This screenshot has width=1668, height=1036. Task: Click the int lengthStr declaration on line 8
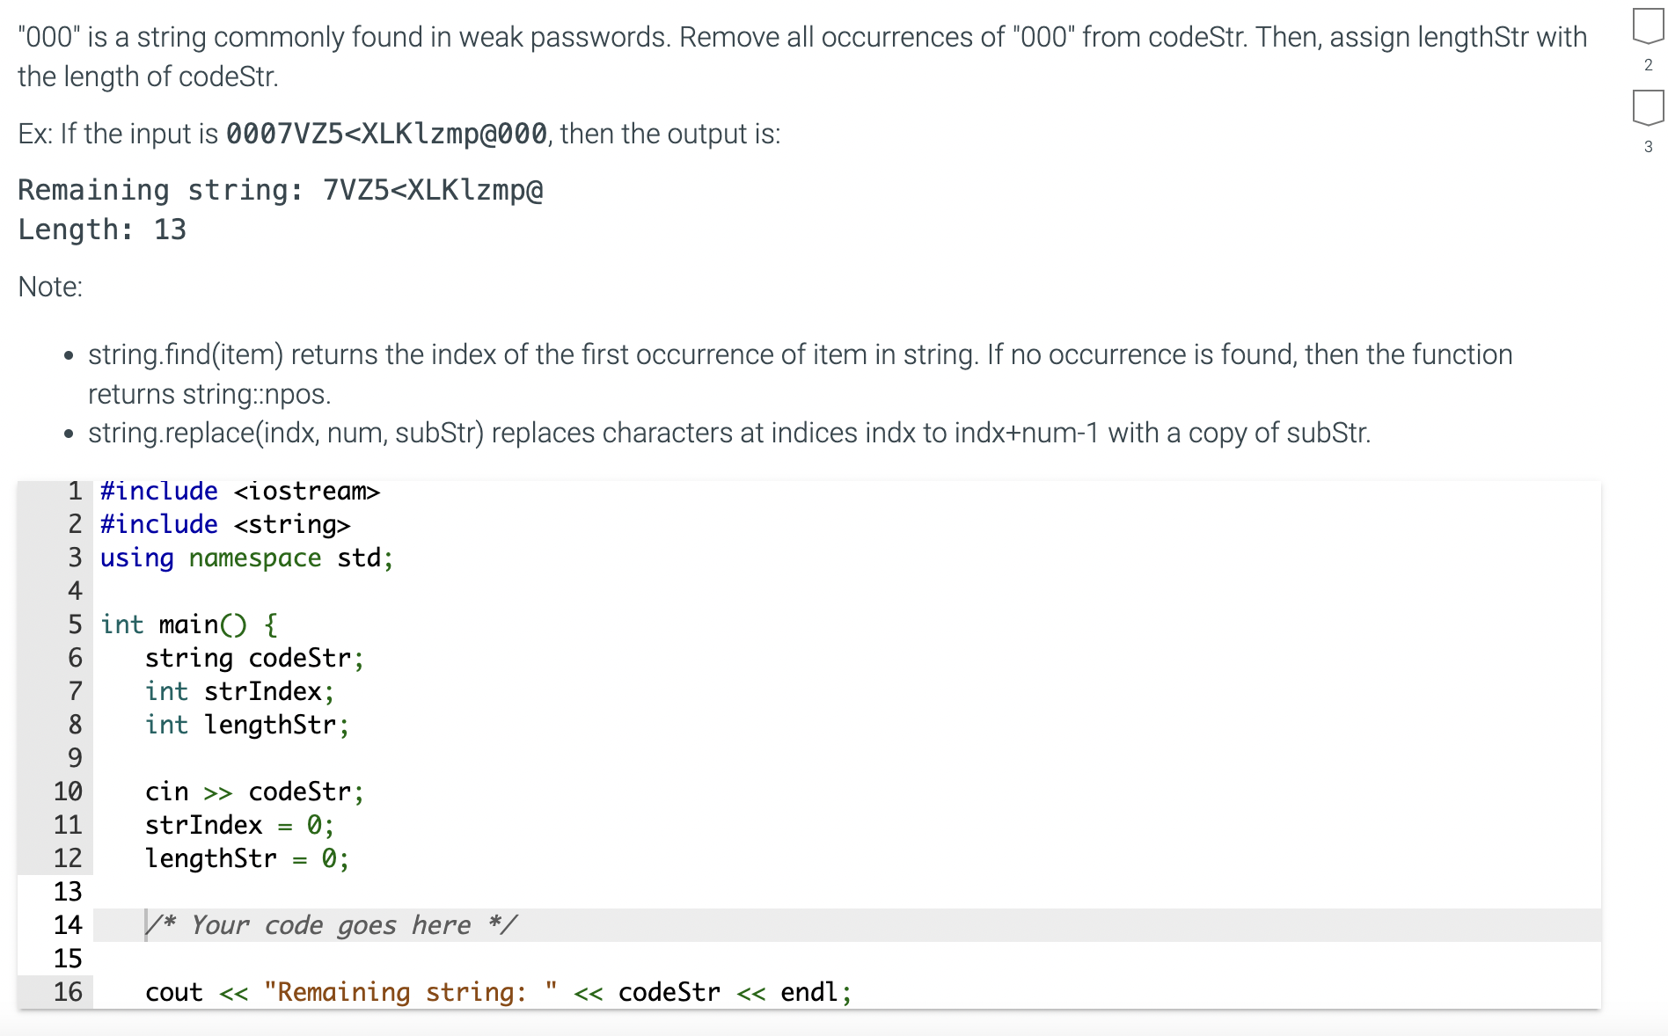point(246,725)
